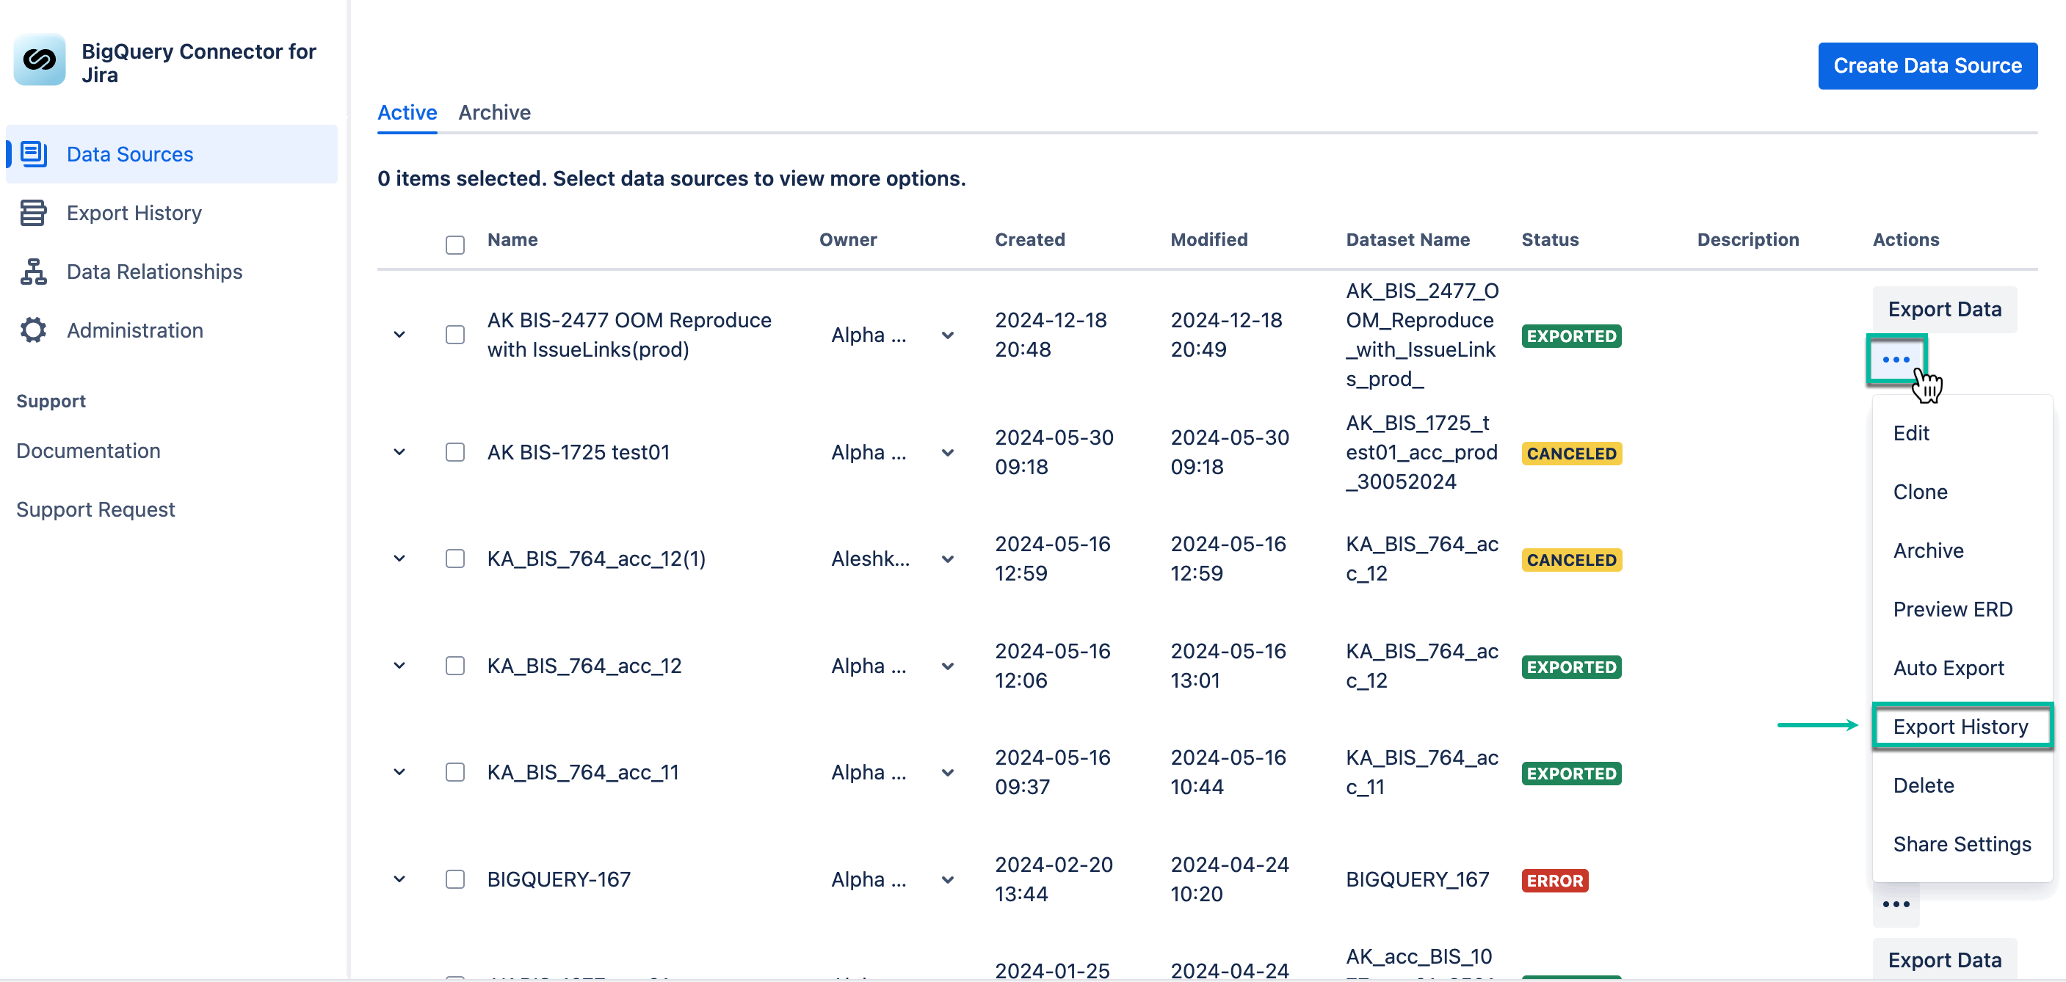2066x982 pixels.
Task: Choose Clone from the actions menu
Action: (x=1962, y=492)
